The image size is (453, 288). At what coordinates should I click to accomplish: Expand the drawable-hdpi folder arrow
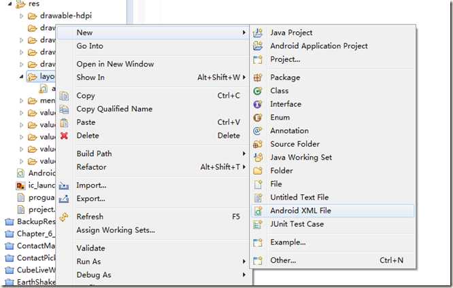coord(21,16)
